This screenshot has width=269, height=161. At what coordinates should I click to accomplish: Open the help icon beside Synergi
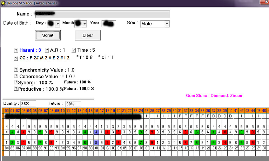16,82
